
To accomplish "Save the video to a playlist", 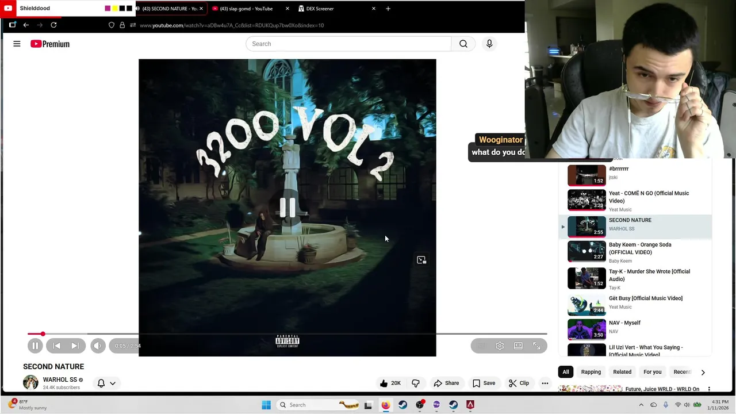I will [x=484, y=383].
